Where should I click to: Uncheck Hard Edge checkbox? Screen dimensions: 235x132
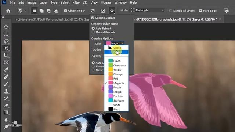coord(200,11)
